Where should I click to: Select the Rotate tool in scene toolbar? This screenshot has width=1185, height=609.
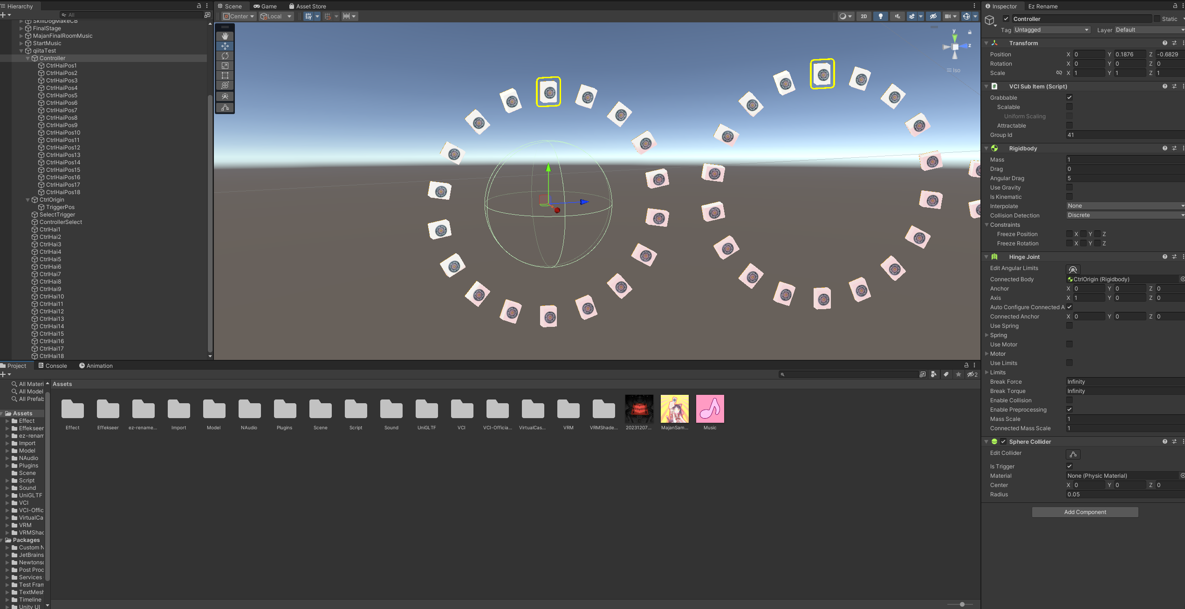[x=225, y=56]
